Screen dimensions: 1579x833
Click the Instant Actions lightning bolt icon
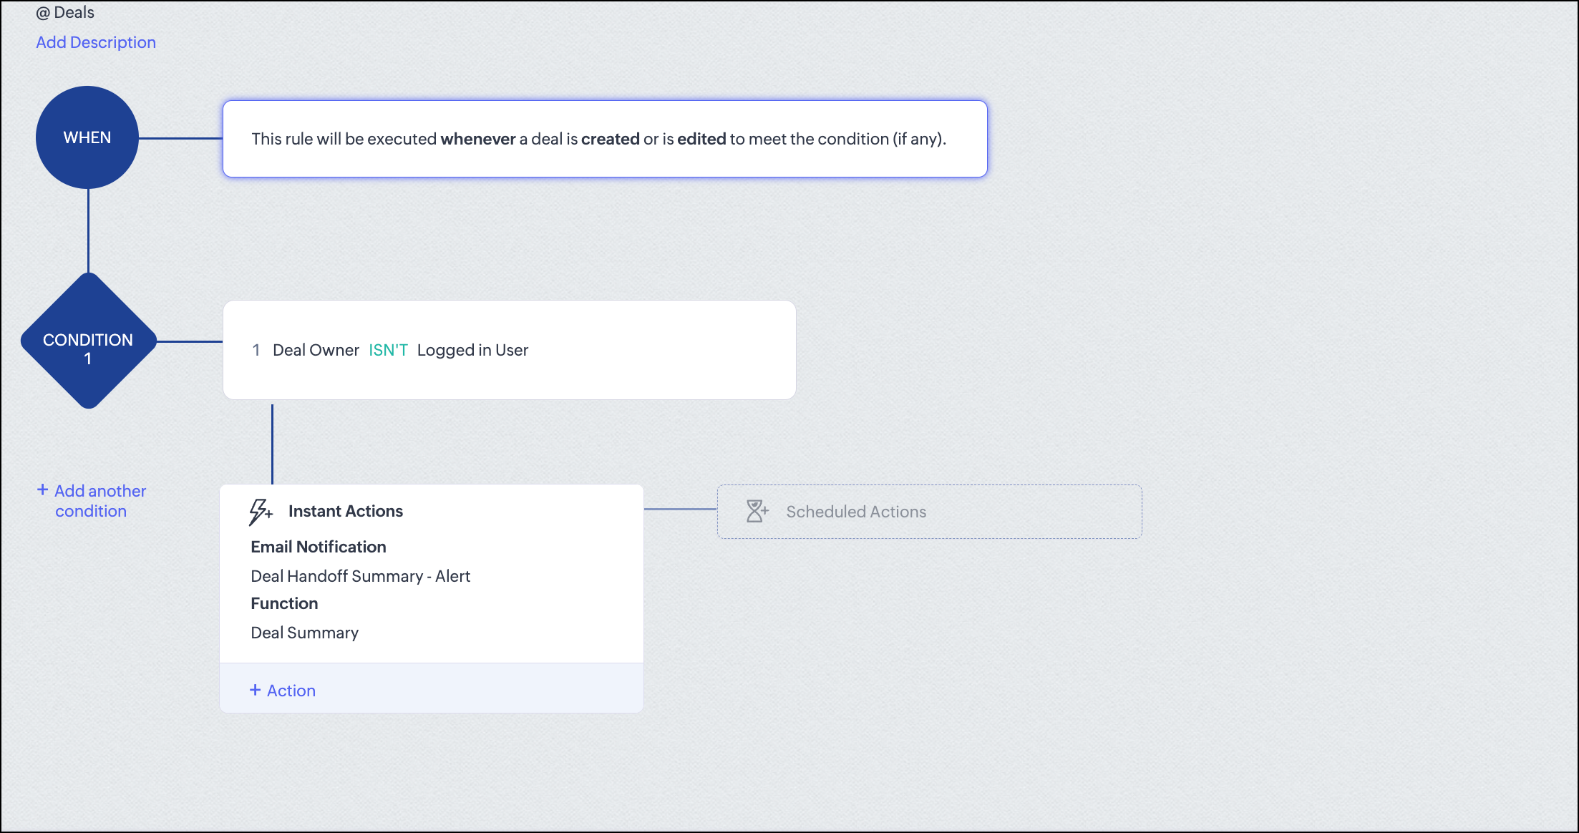click(x=260, y=512)
